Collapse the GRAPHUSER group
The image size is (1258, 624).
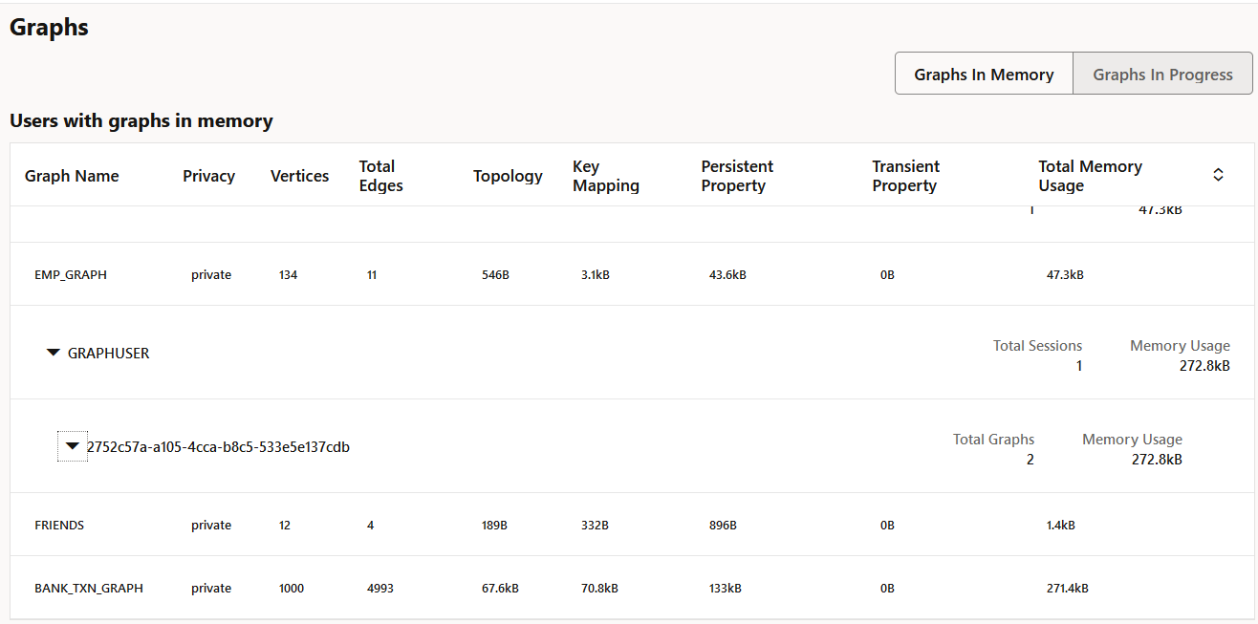[54, 353]
